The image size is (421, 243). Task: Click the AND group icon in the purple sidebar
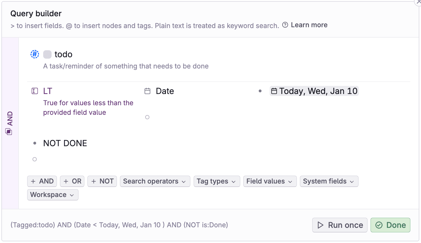coord(9,132)
